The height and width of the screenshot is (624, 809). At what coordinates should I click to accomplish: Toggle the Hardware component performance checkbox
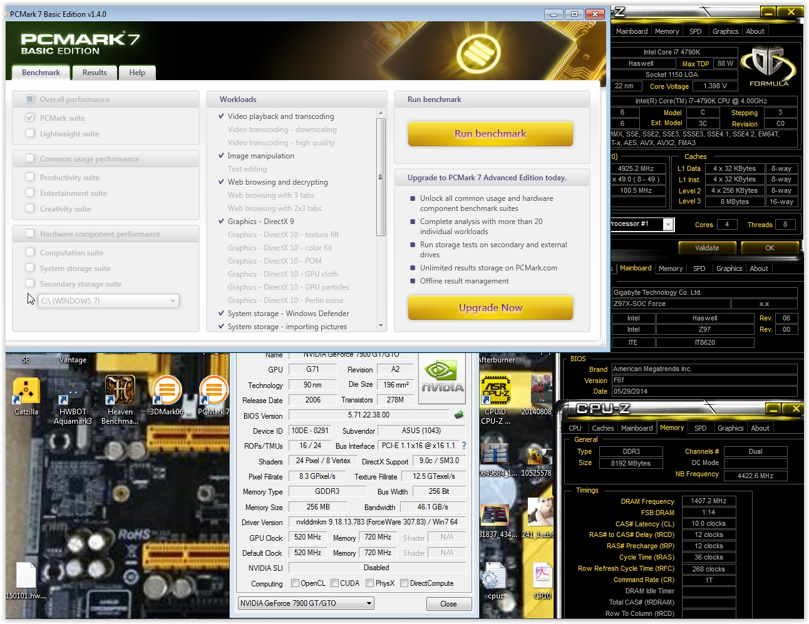point(30,233)
